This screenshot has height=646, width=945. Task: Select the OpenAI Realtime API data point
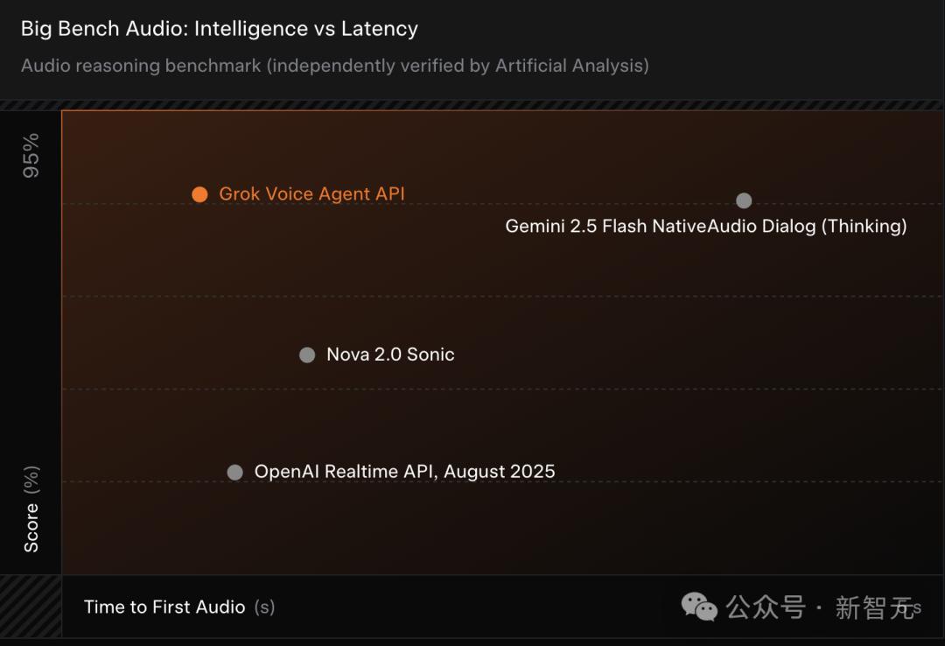(x=235, y=473)
